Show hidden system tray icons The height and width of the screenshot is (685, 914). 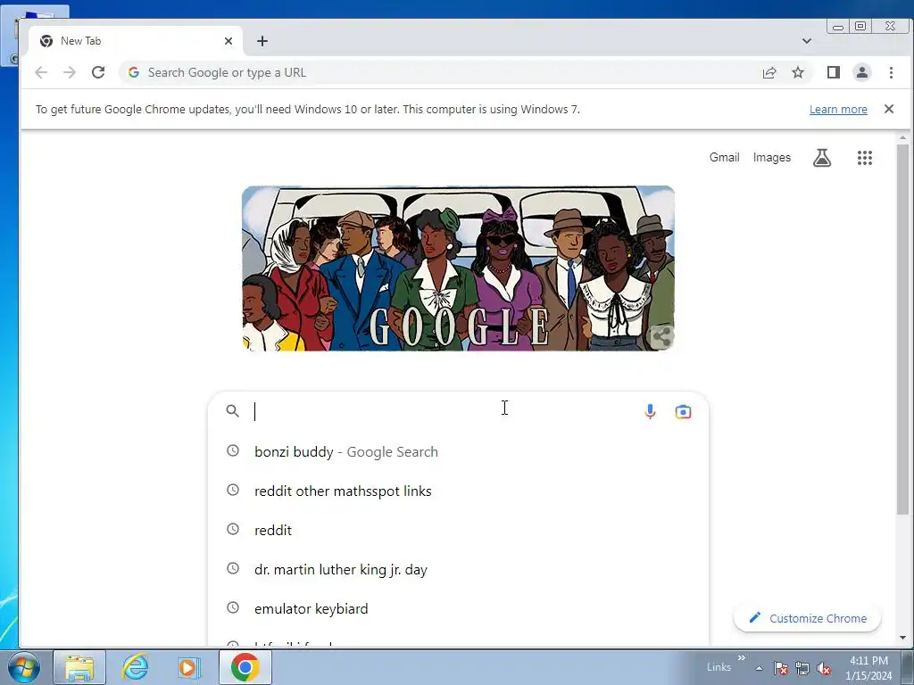[x=759, y=668]
